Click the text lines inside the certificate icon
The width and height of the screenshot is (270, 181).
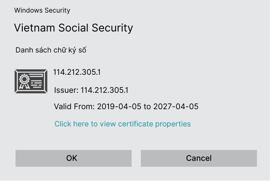click(x=36, y=81)
